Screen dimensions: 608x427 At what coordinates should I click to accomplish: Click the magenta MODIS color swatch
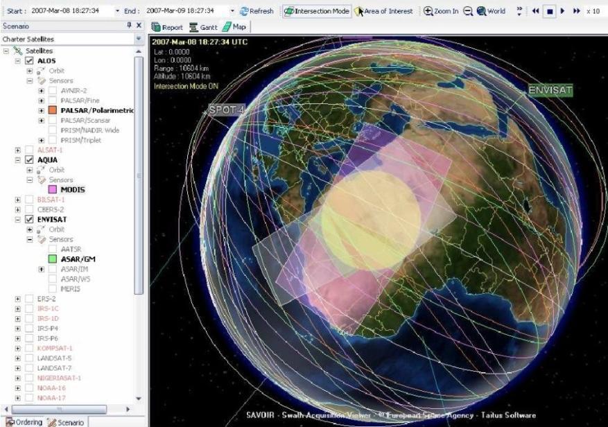(53, 190)
